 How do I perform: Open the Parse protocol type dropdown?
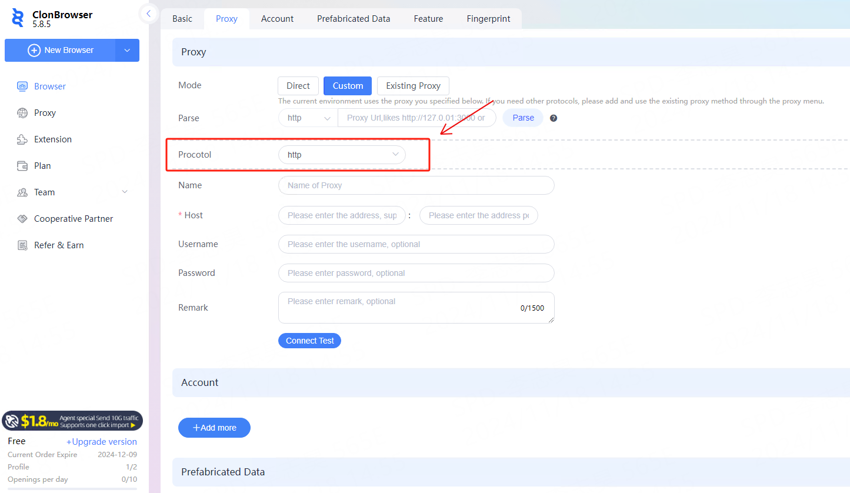tap(308, 118)
